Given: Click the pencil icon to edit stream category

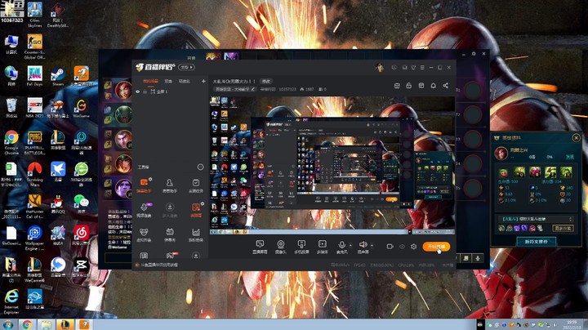Looking at the screenshot, I should pos(253,89).
